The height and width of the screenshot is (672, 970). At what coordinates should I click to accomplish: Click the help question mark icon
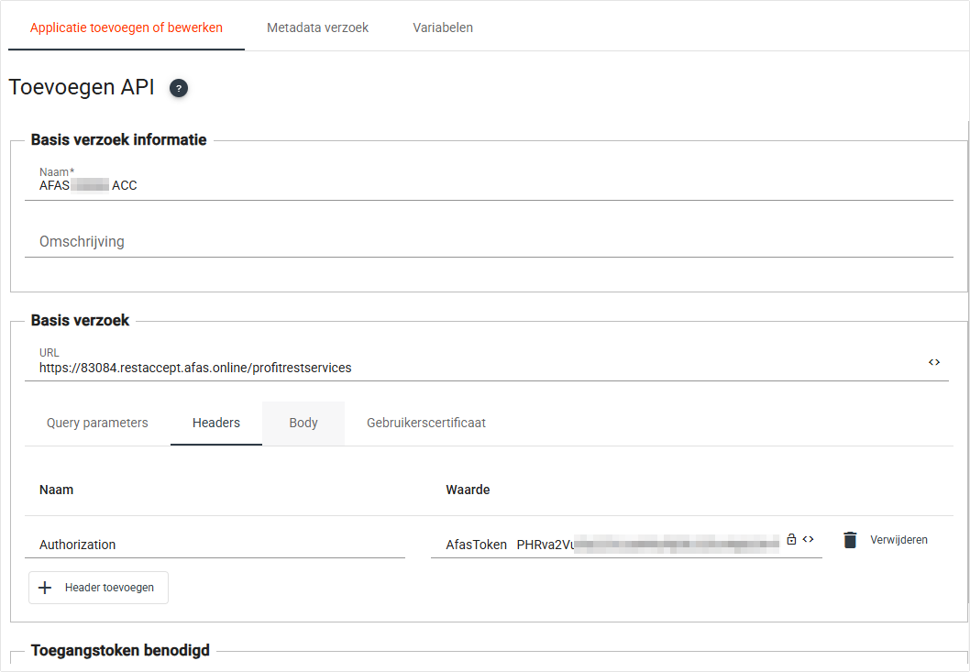click(x=179, y=88)
